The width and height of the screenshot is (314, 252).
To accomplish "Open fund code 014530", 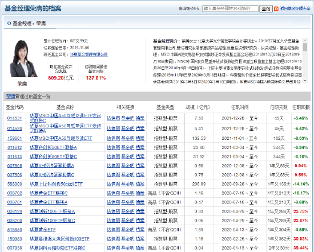I will (14, 129).
